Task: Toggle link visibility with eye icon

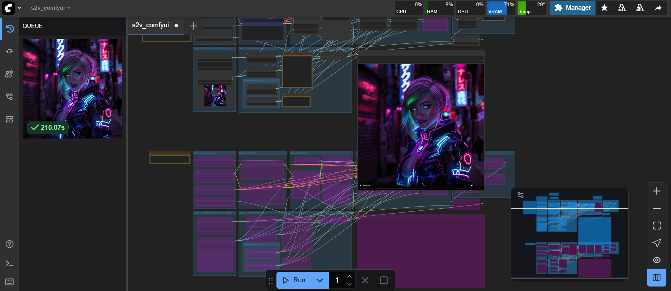Action: pos(657,260)
